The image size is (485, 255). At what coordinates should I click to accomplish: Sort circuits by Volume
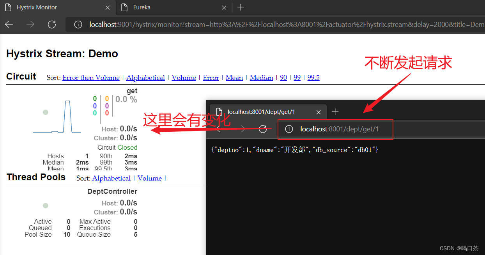coord(184,78)
